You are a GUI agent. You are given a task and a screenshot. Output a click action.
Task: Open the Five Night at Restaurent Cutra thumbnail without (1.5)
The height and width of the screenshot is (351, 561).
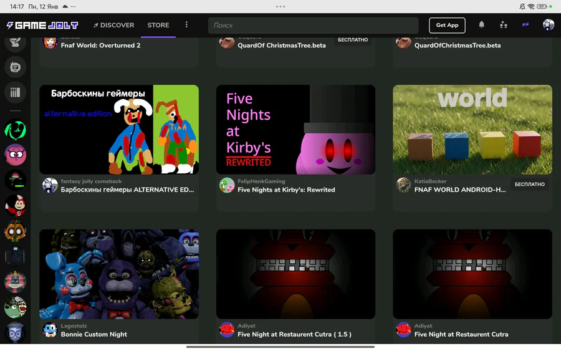(472, 274)
